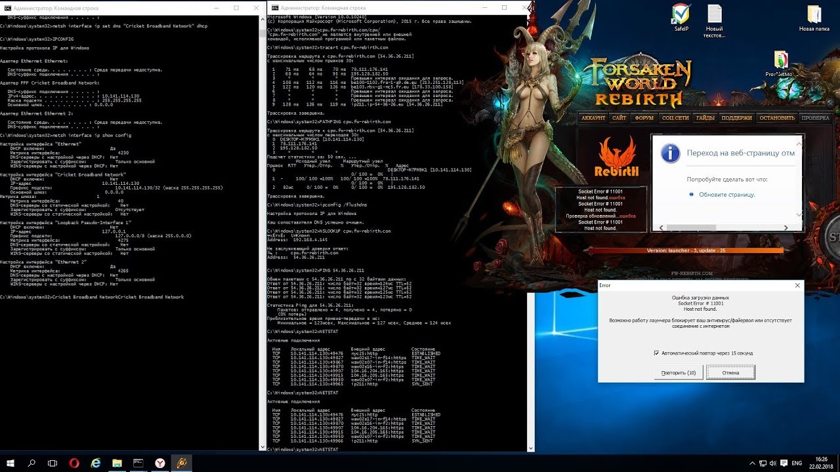Click the launcher version progress bar
Viewport: 840px width, 472px height.
pyautogui.click(x=686, y=250)
